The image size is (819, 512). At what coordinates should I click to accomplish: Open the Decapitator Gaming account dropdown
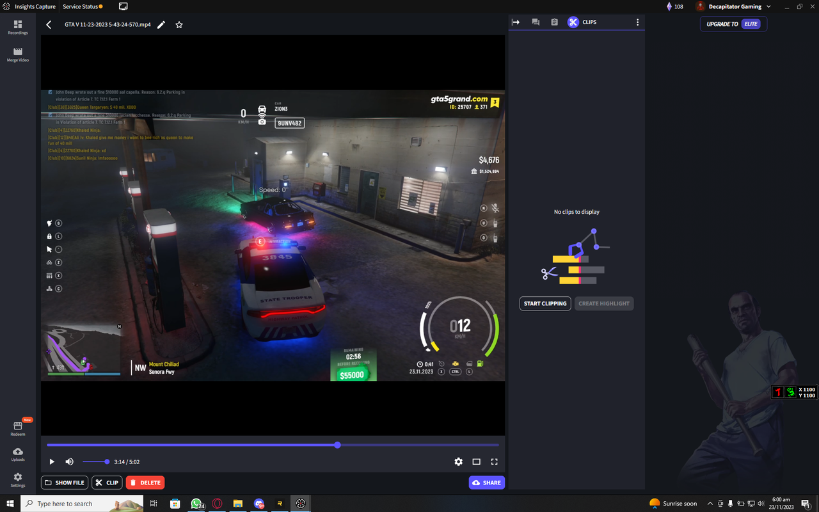(733, 6)
